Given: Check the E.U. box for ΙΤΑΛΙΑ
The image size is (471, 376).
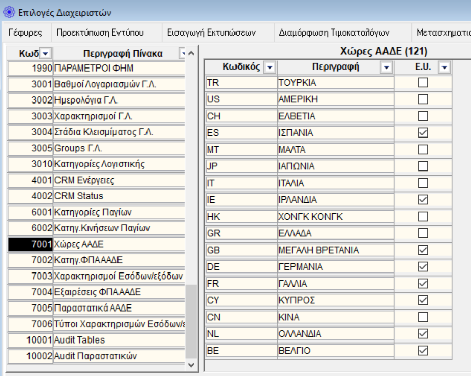Looking at the screenshot, I should coord(423,183).
